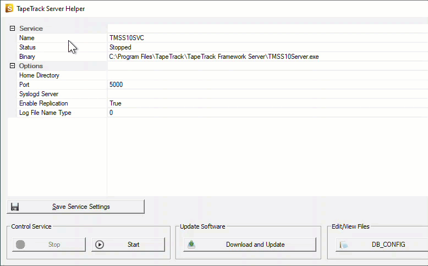Edit the Port value 5000
Screen dimensions: 428x266
[116, 85]
